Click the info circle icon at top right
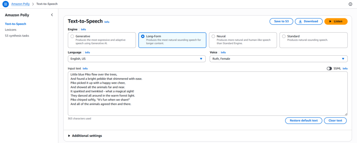Image resolution: width=357 pixels, height=143 pixels. click(350, 4)
